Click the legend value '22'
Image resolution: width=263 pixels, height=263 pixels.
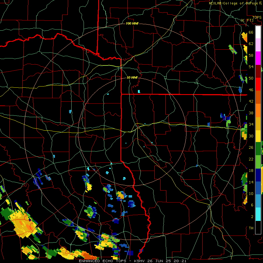(251, 159)
